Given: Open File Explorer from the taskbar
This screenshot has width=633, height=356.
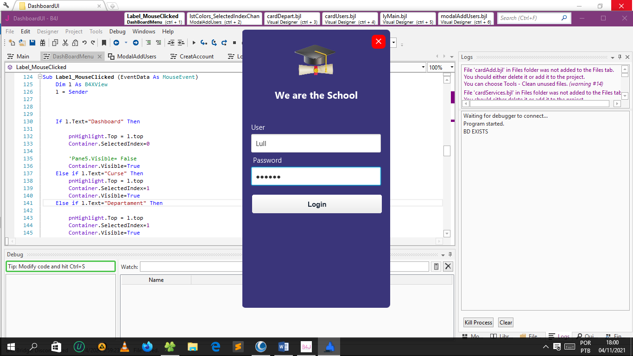Looking at the screenshot, I should click(x=193, y=347).
